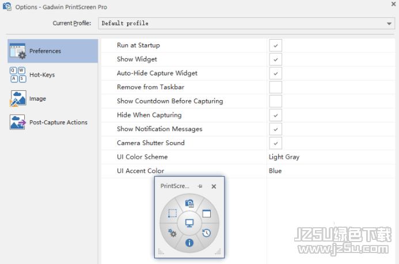Click the widget's bottom-right resize grip
This screenshot has height=264, width=399.
[218, 251]
